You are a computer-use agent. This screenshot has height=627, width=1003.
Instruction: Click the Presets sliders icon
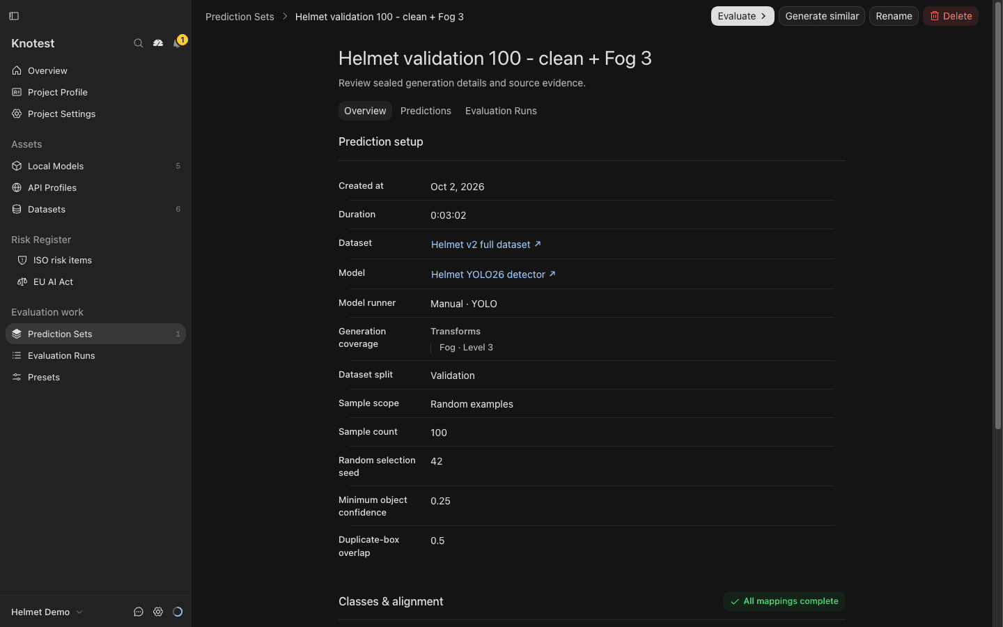17,377
